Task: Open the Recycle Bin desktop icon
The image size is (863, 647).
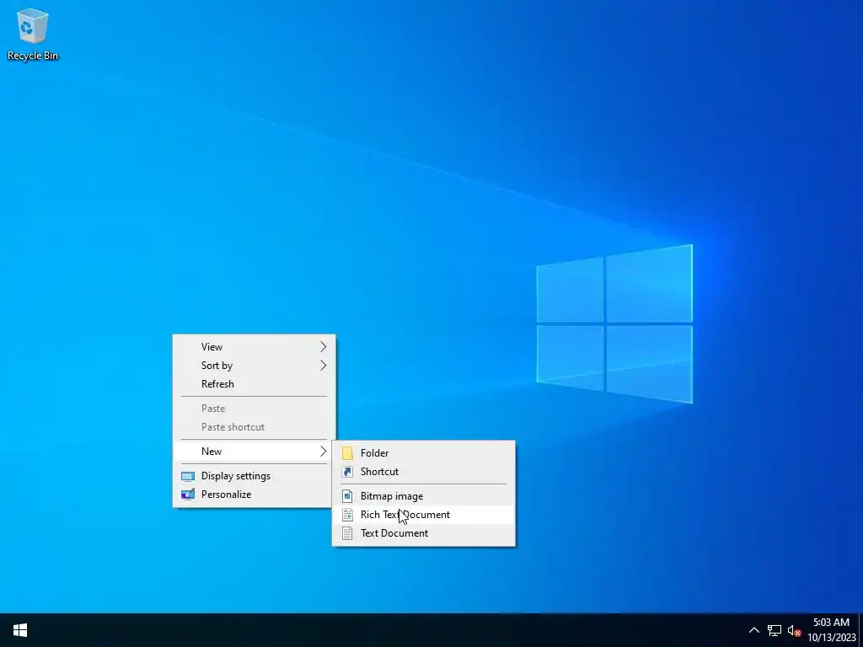Action: [33, 34]
